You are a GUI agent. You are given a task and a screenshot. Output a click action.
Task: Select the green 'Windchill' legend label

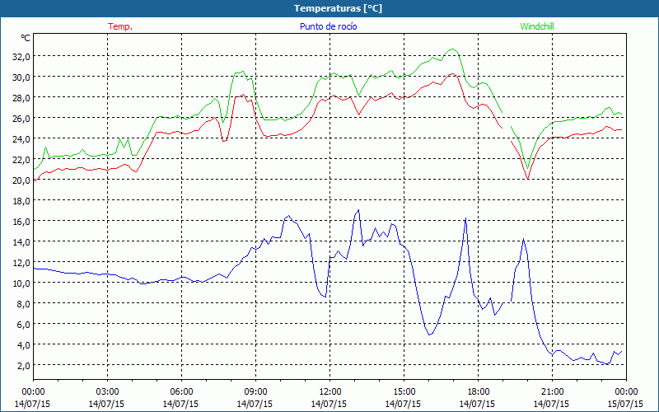tap(537, 26)
